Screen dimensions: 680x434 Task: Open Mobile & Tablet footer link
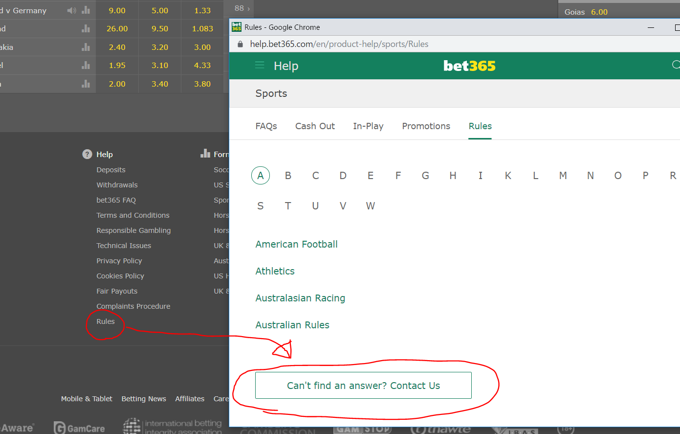(x=87, y=399)
